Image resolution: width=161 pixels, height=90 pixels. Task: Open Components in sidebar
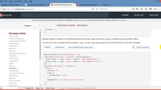pyautogui.click(x=14, y=71)
